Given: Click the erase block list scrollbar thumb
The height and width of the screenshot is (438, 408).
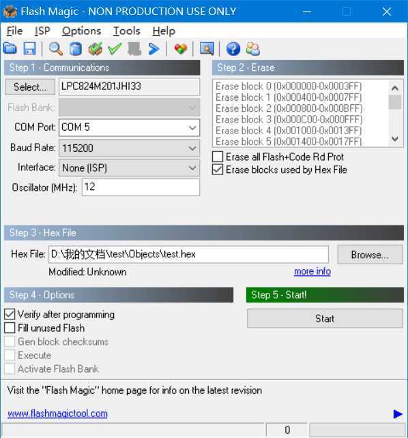Looking at the screenshot, I should pyautogui.click(x=395, y=102).
